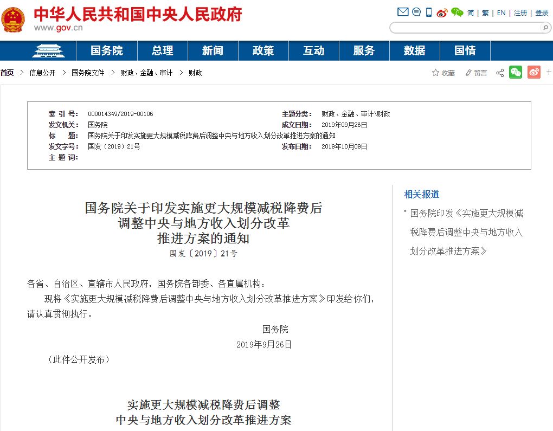Share via green WeChat button

(x=516, y=72)
